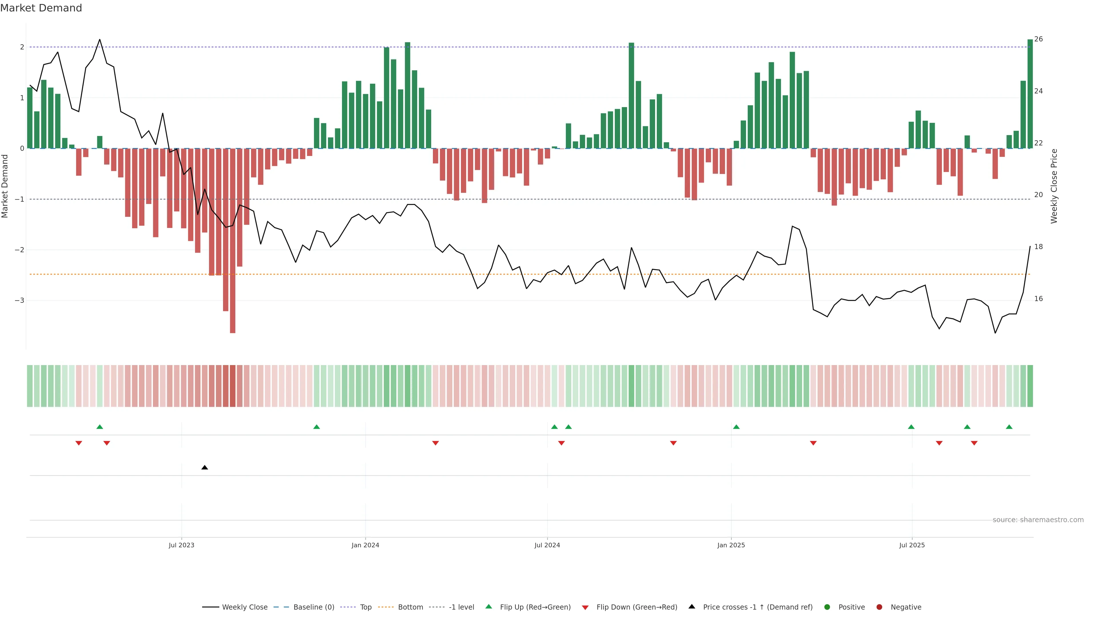Click the leftmost red Flip Down triangle marker
Image resolution: width=1098 pixels, height=617 pixels.
pos(79,443)
